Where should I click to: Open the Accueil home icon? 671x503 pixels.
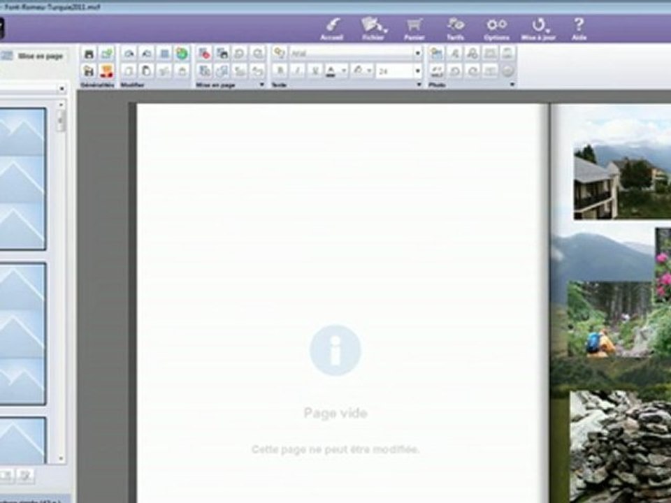(x=332, y=29)
